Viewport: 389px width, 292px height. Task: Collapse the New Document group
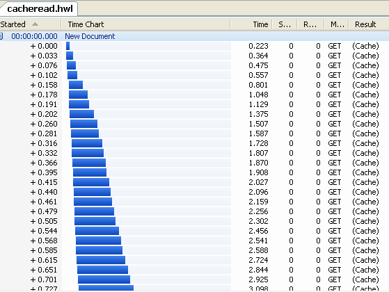click(x=1, y=36)
